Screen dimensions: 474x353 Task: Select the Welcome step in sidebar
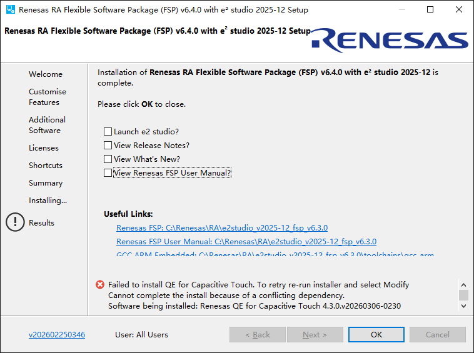(x=46, y=74)
